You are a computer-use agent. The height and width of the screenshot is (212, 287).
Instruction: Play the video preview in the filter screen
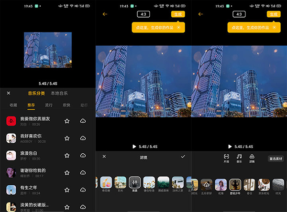[x=135, y=147]
